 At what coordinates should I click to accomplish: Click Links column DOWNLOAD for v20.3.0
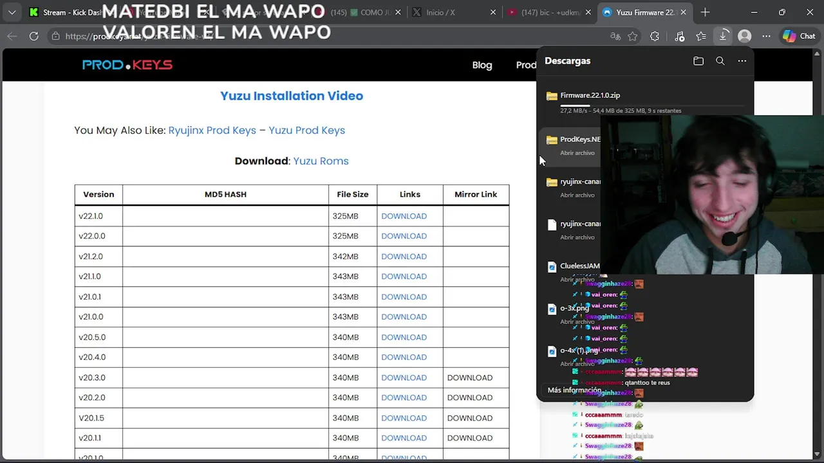click(x=404, y=378)
